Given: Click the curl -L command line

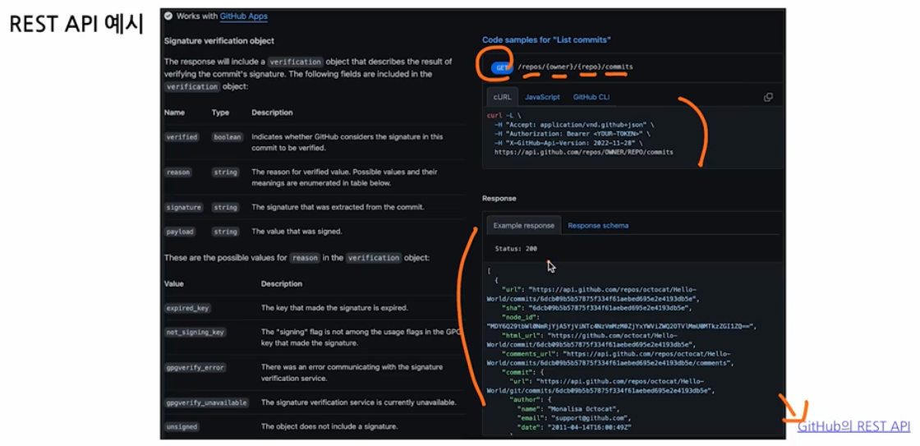Looking at the screenshot, I should coord(504,116).
